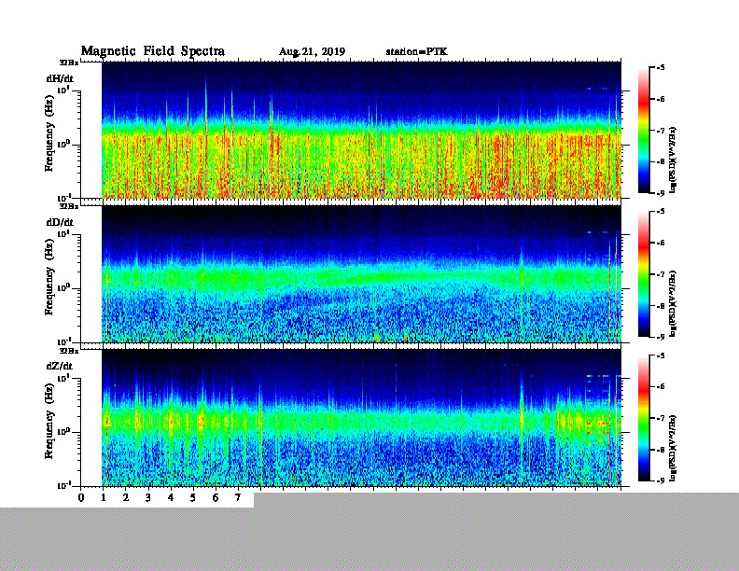Image resolution: width=739 pixels, height=571 pixels.
Task: Select the date text "Aug.21, 2019"
Action: pyautogui.click(x=312, y=52)
